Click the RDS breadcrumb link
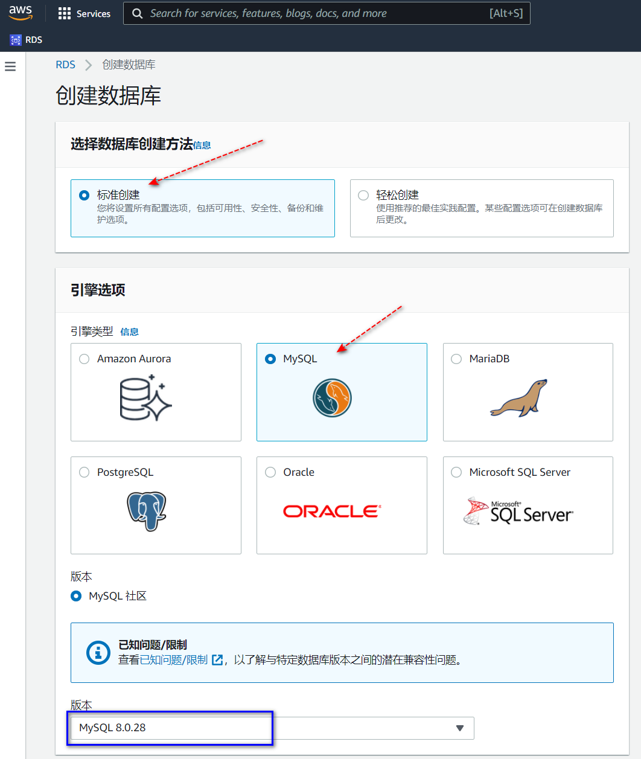The image size is (641, 759). tap(66, 65)
